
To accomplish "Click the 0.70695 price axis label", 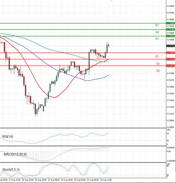I will tap(170, 127).
